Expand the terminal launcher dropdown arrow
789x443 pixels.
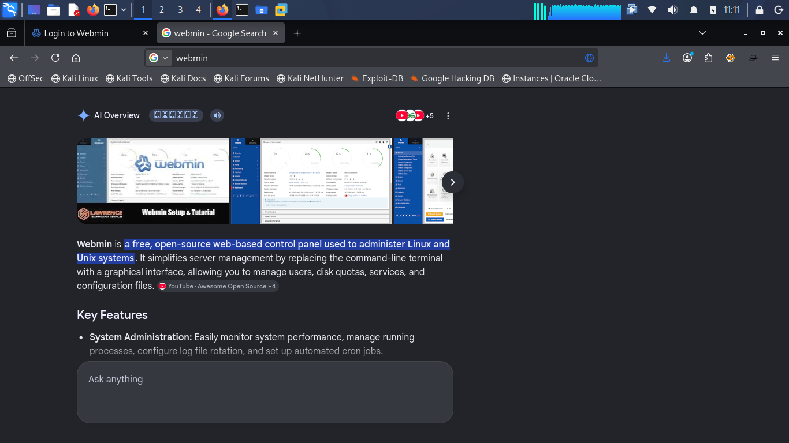click(x=124, y=10)
